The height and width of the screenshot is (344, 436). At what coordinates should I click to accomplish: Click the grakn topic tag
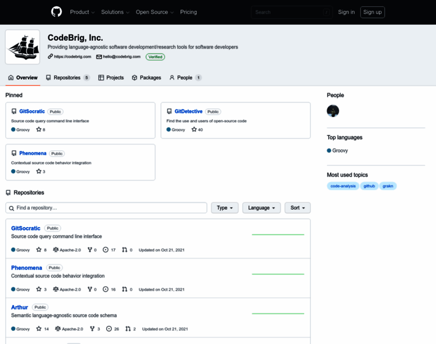coord(388,186)
